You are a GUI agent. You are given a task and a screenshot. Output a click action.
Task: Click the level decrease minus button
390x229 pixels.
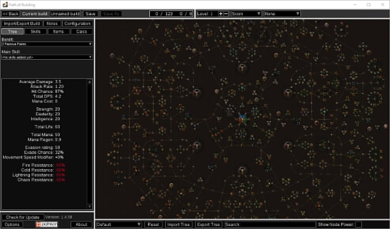point(226,14)
